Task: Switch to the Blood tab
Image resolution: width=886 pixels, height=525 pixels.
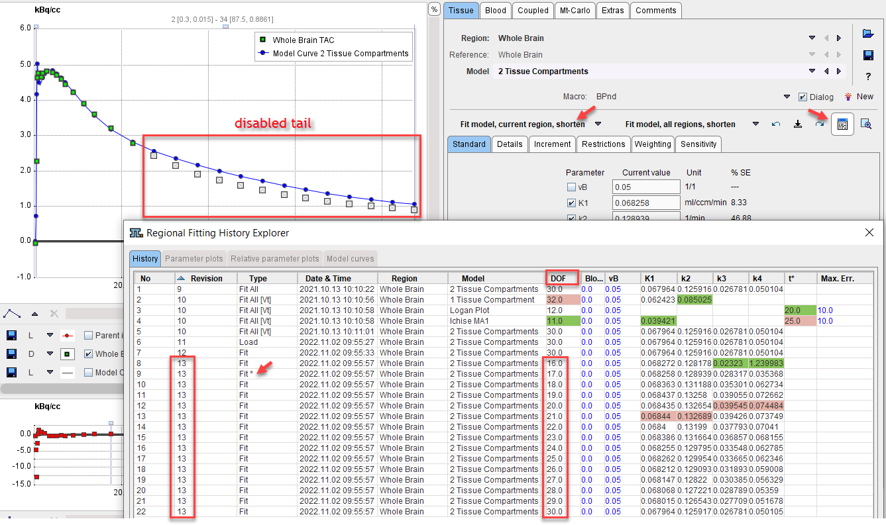Action: 496,10
